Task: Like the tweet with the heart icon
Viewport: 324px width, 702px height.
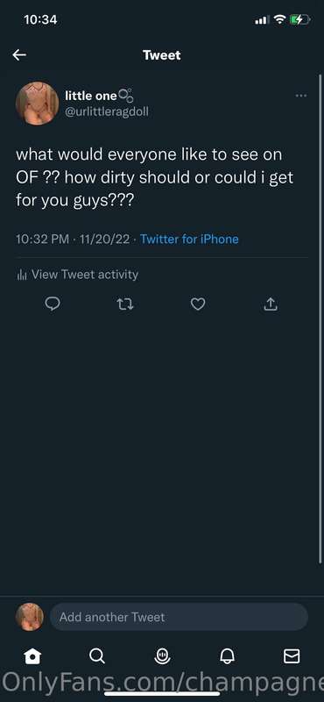Action: click(198, 304)
